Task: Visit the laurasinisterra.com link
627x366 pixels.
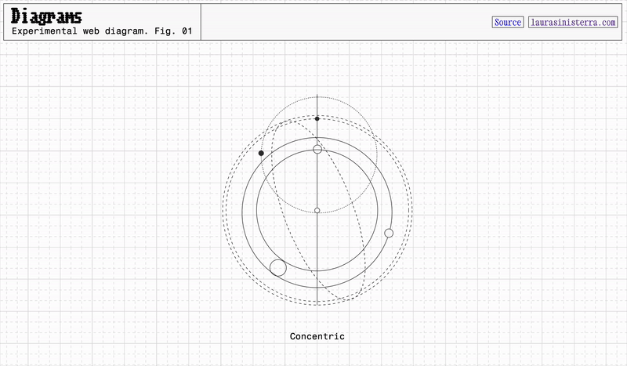Action: tap(573, 23)
